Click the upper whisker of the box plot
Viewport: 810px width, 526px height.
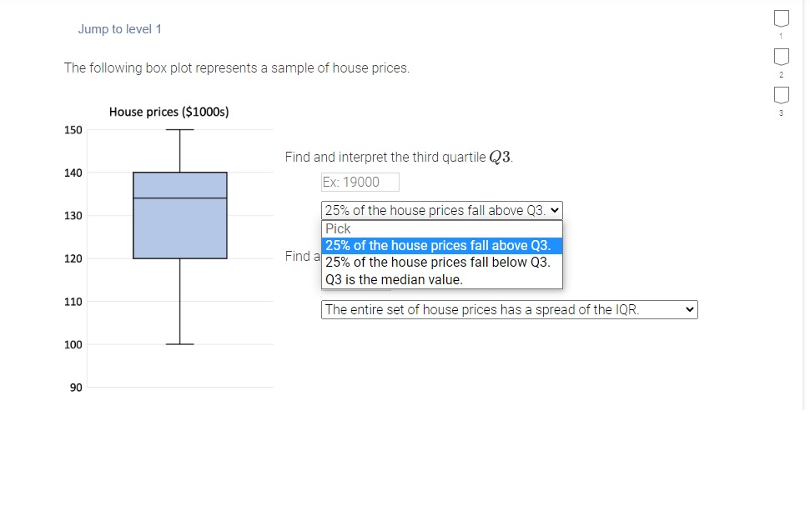[x=179, y=150]
